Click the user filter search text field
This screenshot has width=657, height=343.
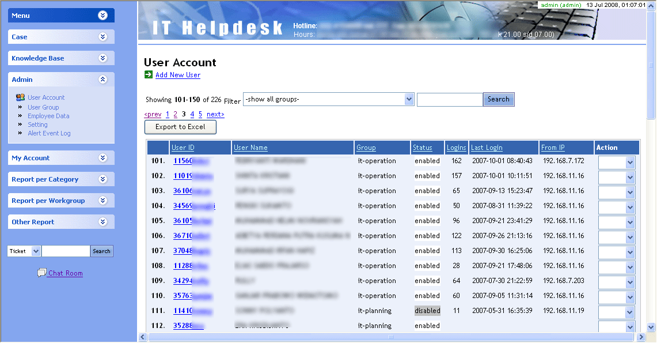pyautogui.click(x=449, y=99)
